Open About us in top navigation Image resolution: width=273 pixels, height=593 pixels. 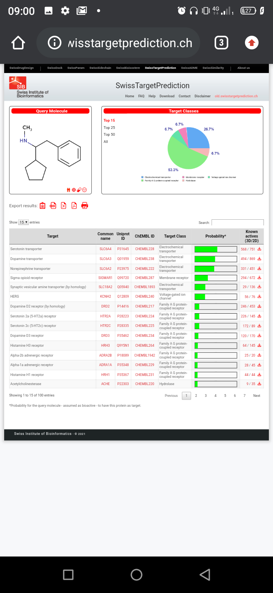(x=243, y=68)
